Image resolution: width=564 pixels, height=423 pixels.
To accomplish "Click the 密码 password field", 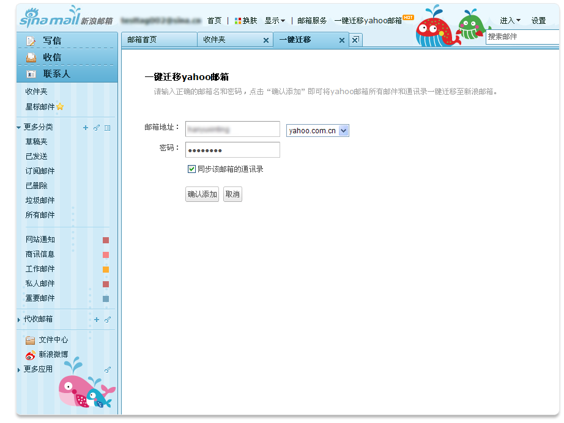I will pos(232,150).
